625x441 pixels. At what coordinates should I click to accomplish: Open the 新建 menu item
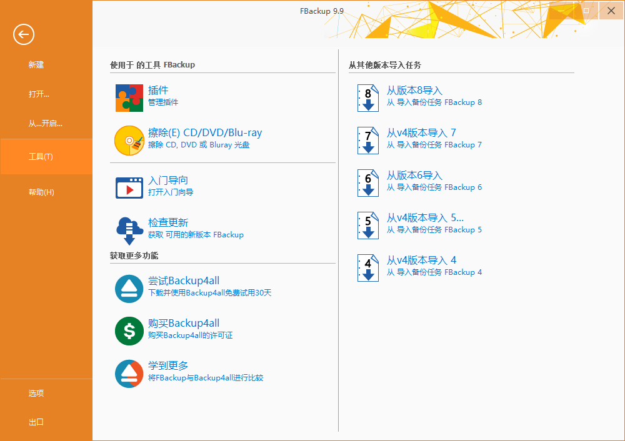click(36, 64)
